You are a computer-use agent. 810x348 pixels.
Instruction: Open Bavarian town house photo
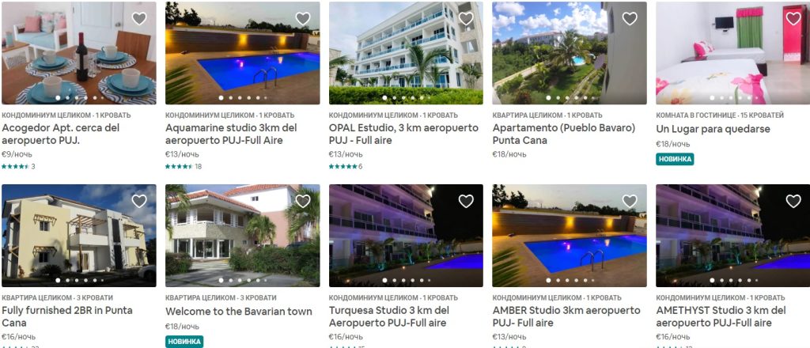pos(242,236)
